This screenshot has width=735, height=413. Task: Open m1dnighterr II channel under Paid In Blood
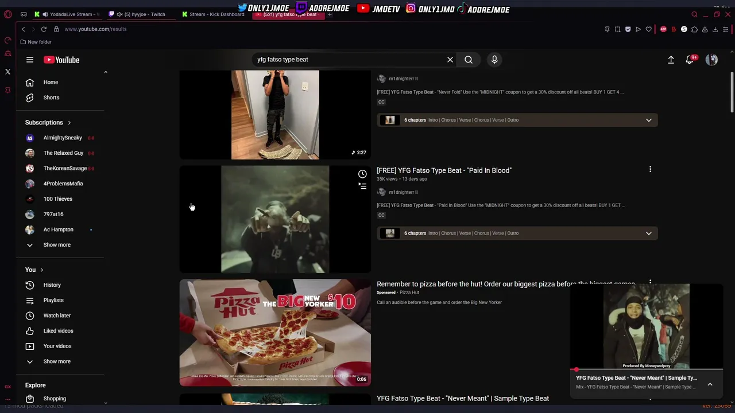coord(403,192)
